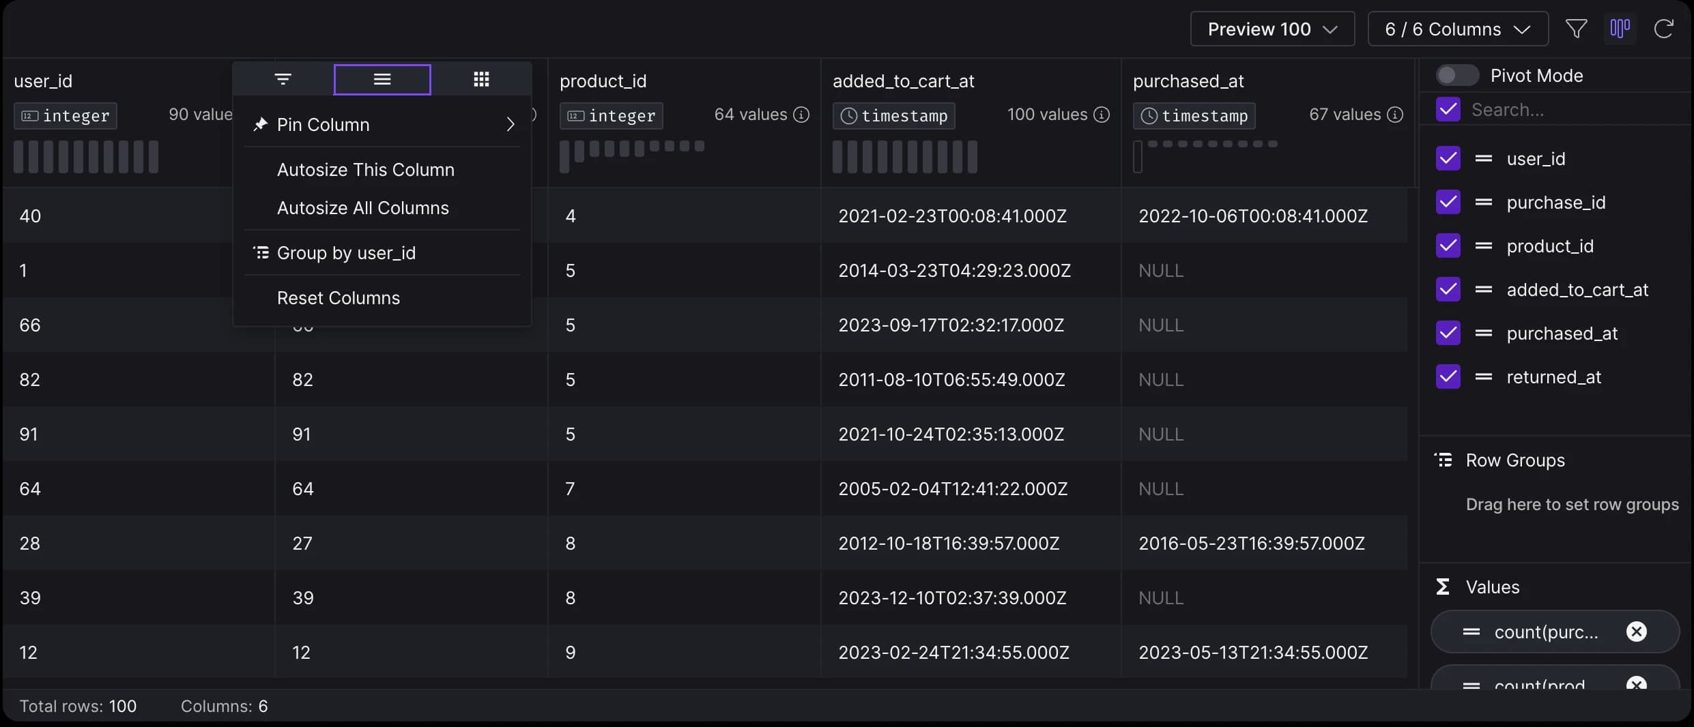Viewport: 1694px width, 727px height.
Task: Click the clock icon on added_to_cart_at timestamp badge
Action: (848, 116)
